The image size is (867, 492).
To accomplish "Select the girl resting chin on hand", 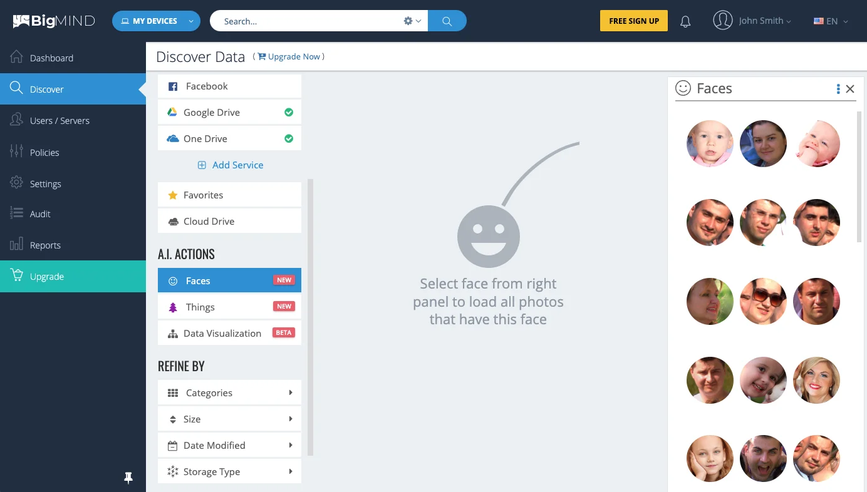I will tap(710, 459).
